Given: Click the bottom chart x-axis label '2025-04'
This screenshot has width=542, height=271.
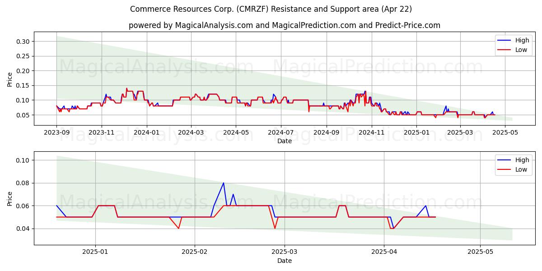Looking at the screenshot, I should 384,252.
